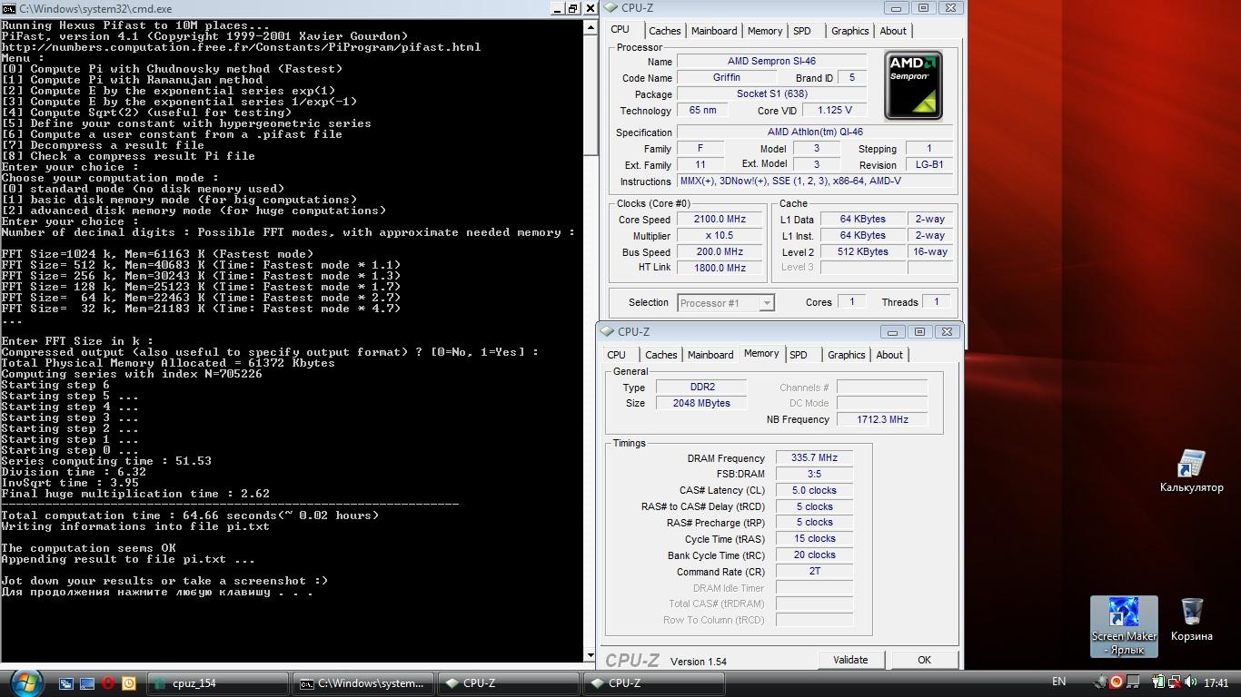
Task: Click the Instructions field listing MMX(+), 3DNow!
Action: tap(815, 181)
